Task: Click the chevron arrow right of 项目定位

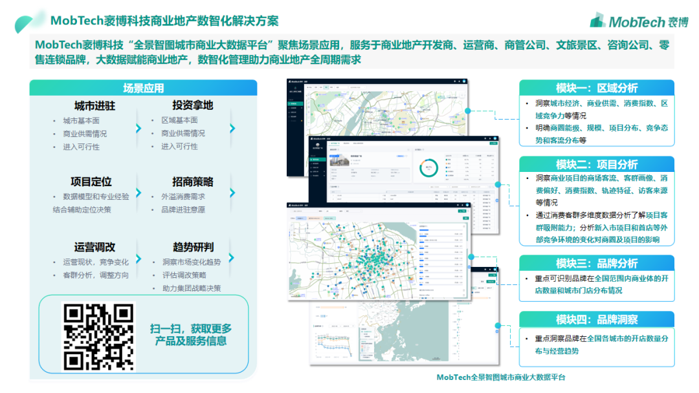Action: pos(138,193)
